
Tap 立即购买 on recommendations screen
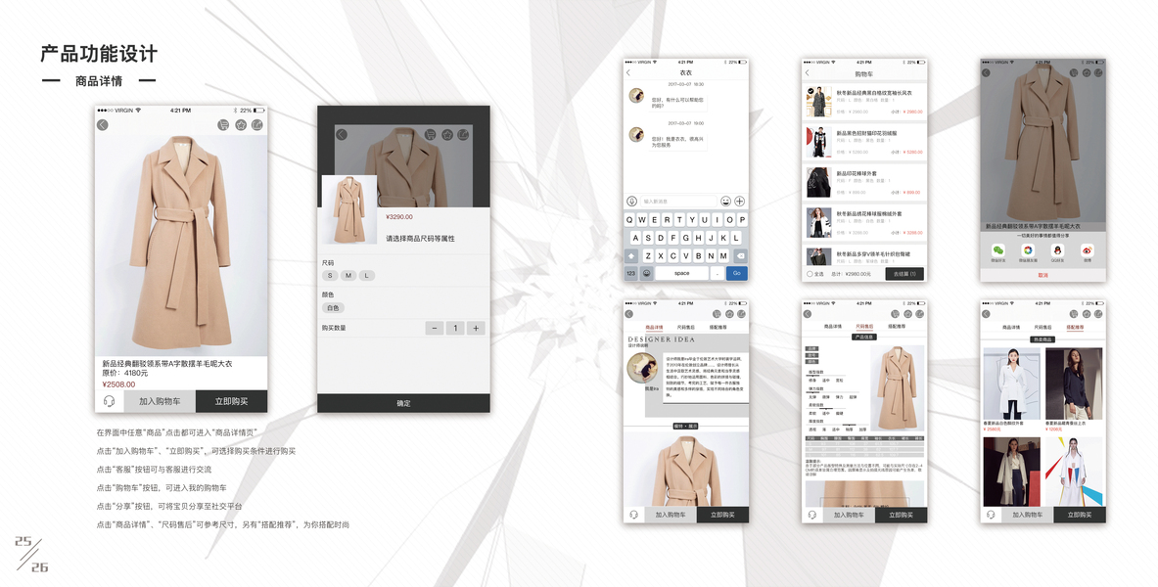1080,515
